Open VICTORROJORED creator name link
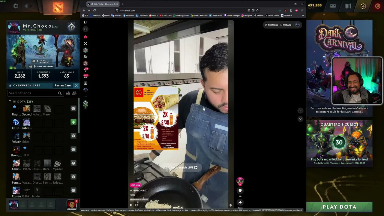 (x=138, y=190)
